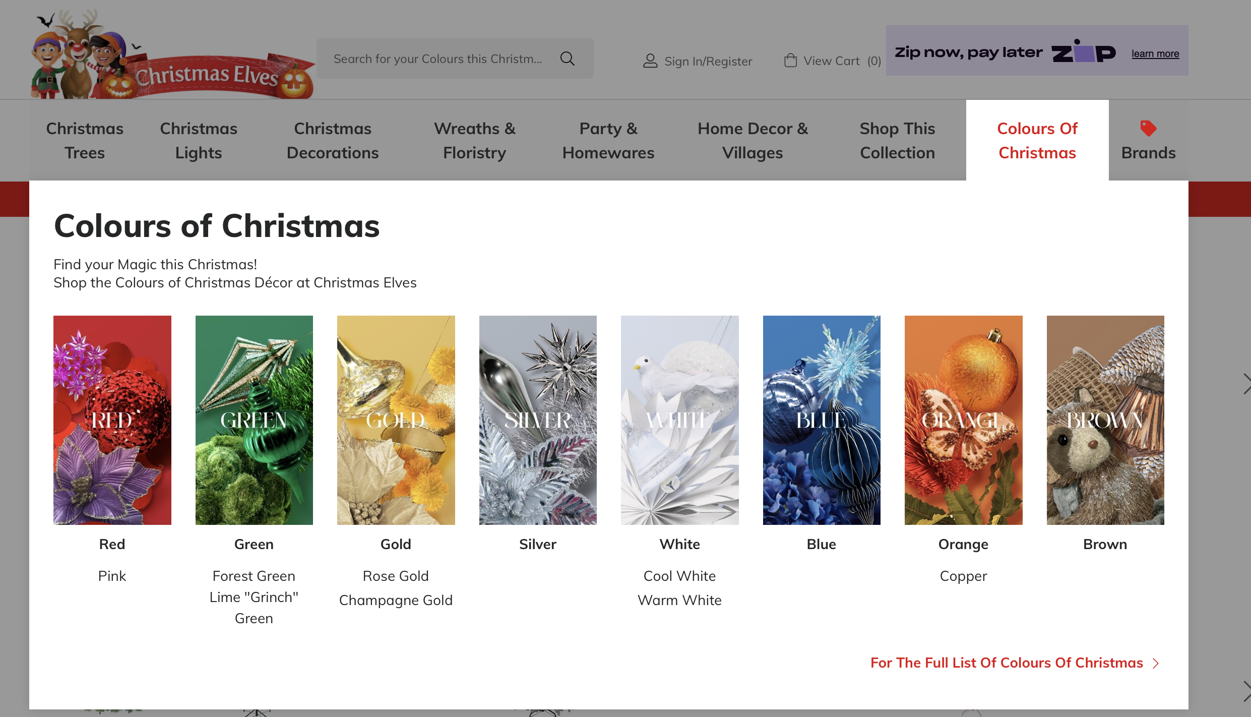1251x717 pixels.
Task: Click the Blue colour category icon
Action: click(821, 420)
